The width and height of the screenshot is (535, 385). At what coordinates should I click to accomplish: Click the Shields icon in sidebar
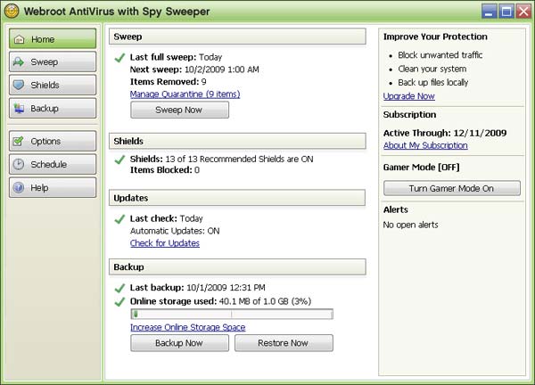click(20, 86)
